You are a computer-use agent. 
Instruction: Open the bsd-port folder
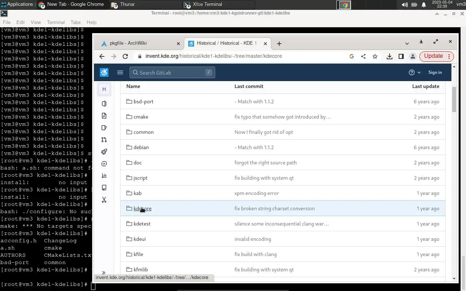pos(143,101)
